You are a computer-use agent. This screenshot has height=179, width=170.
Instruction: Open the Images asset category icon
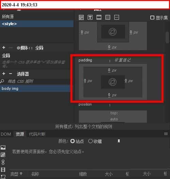[x=3, y=147]
